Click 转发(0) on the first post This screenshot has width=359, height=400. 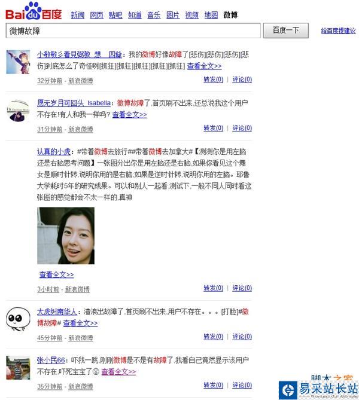pyautogui.click(x=213, y=80)
